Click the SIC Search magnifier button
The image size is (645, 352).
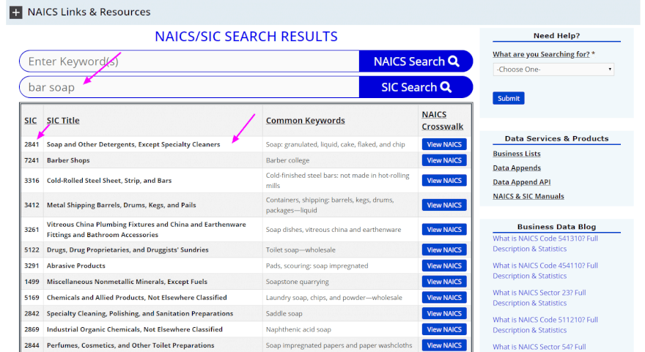pos(416,87)
